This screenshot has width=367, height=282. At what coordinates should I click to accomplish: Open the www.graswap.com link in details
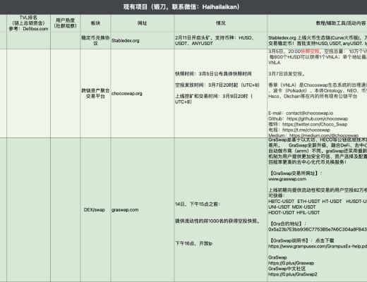click(287, 179)
